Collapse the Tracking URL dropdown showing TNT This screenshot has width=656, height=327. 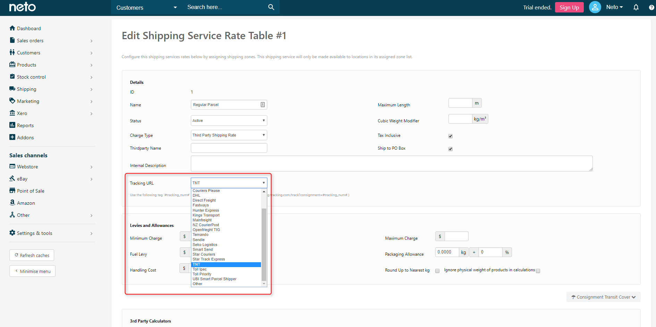[x=229, y=183]
